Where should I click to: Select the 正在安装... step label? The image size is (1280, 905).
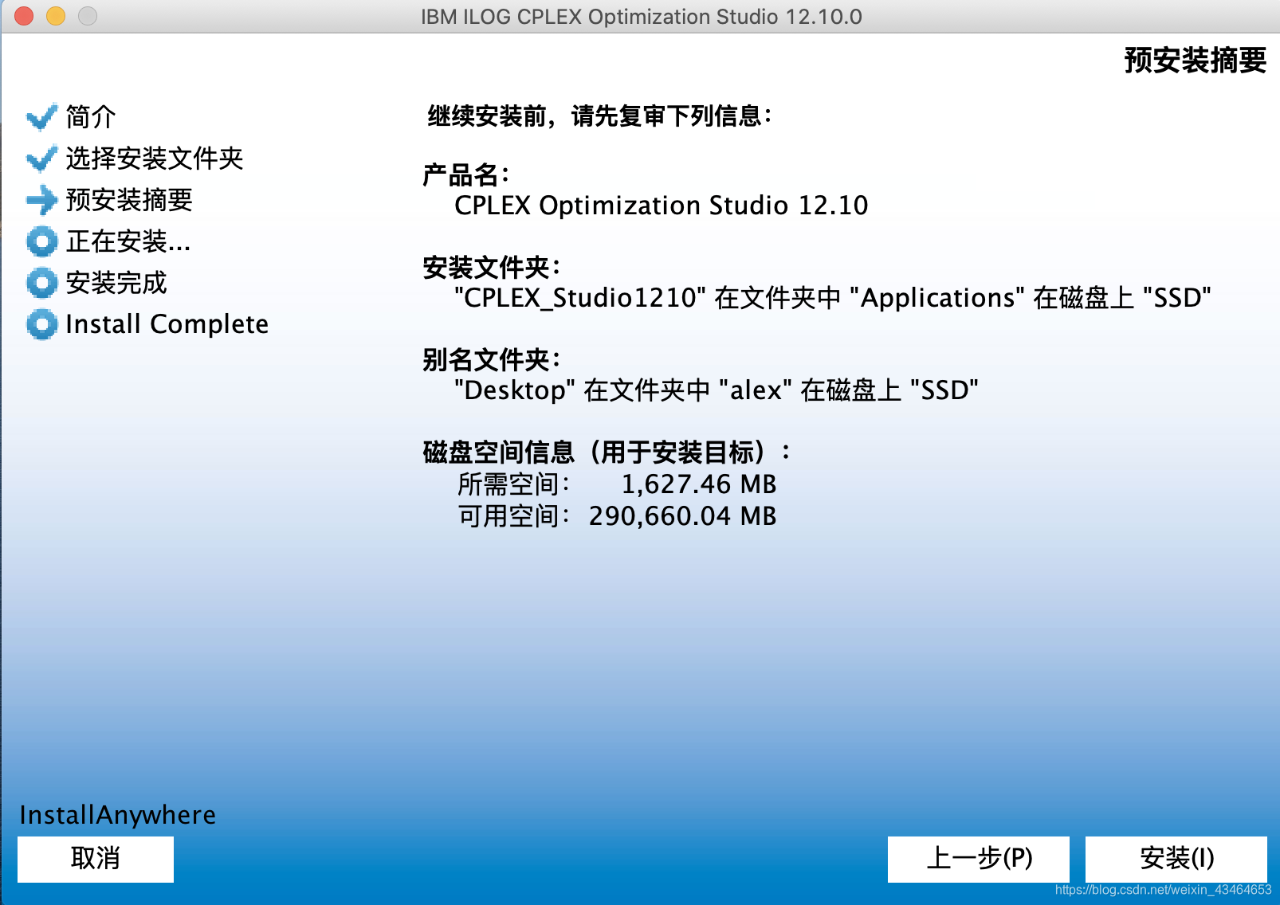click(x=128, y=241)
